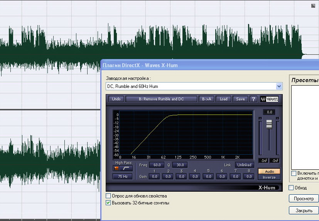The height and width of the screenshot is (221, 319).
Task: Enable the Обход bypass checkbox
Action: (x=291, y=188)
